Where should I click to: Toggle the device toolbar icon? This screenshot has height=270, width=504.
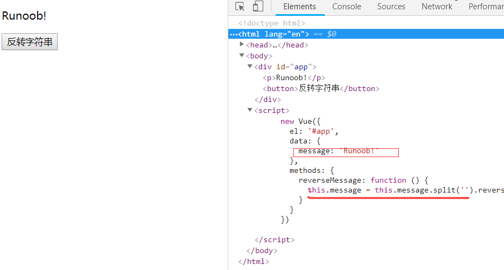point(258,7)
